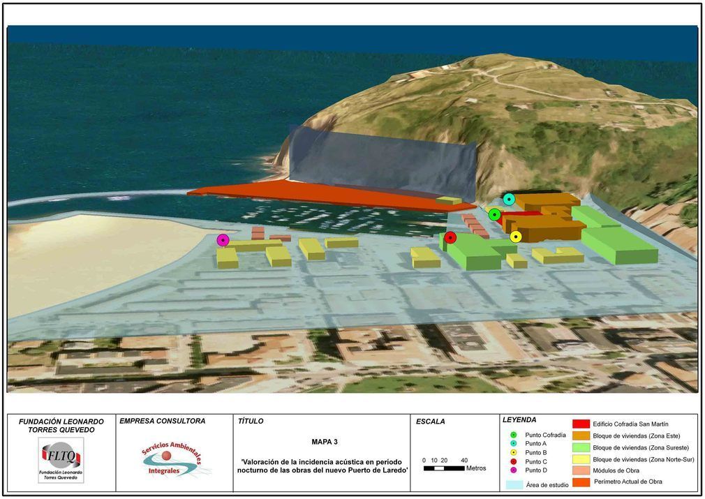Click the scale bar in the ESCALA box
705x499 pixels.
click(444, 468)
